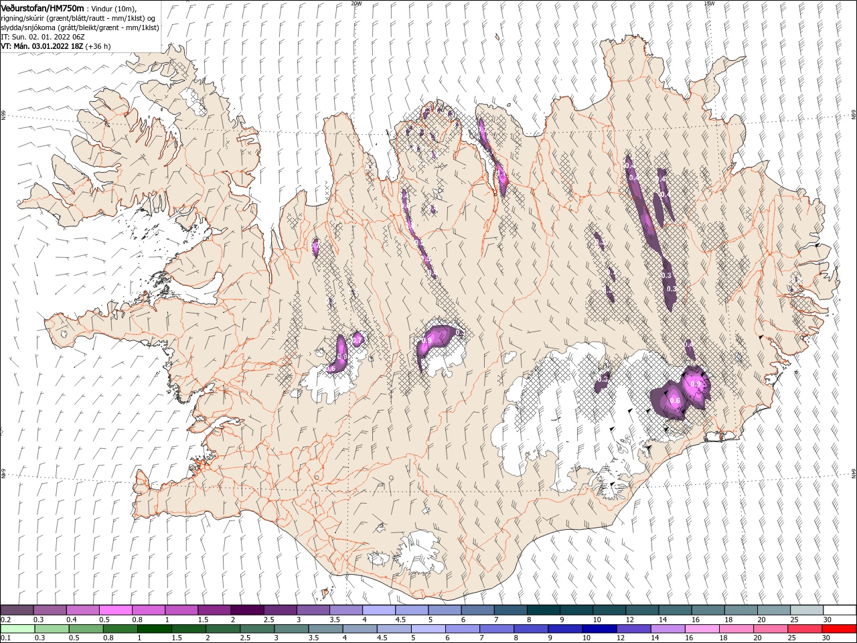Choose the dark purple 2 snow swatch

pos(247,610)
